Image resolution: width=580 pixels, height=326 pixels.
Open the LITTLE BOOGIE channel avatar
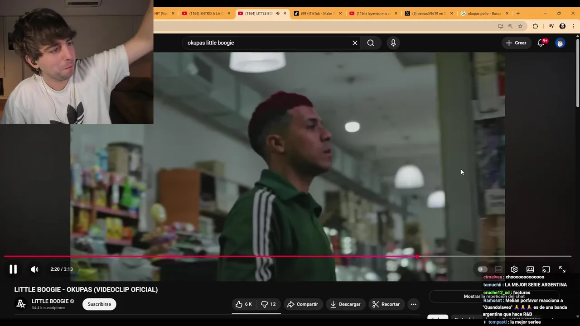21,304
